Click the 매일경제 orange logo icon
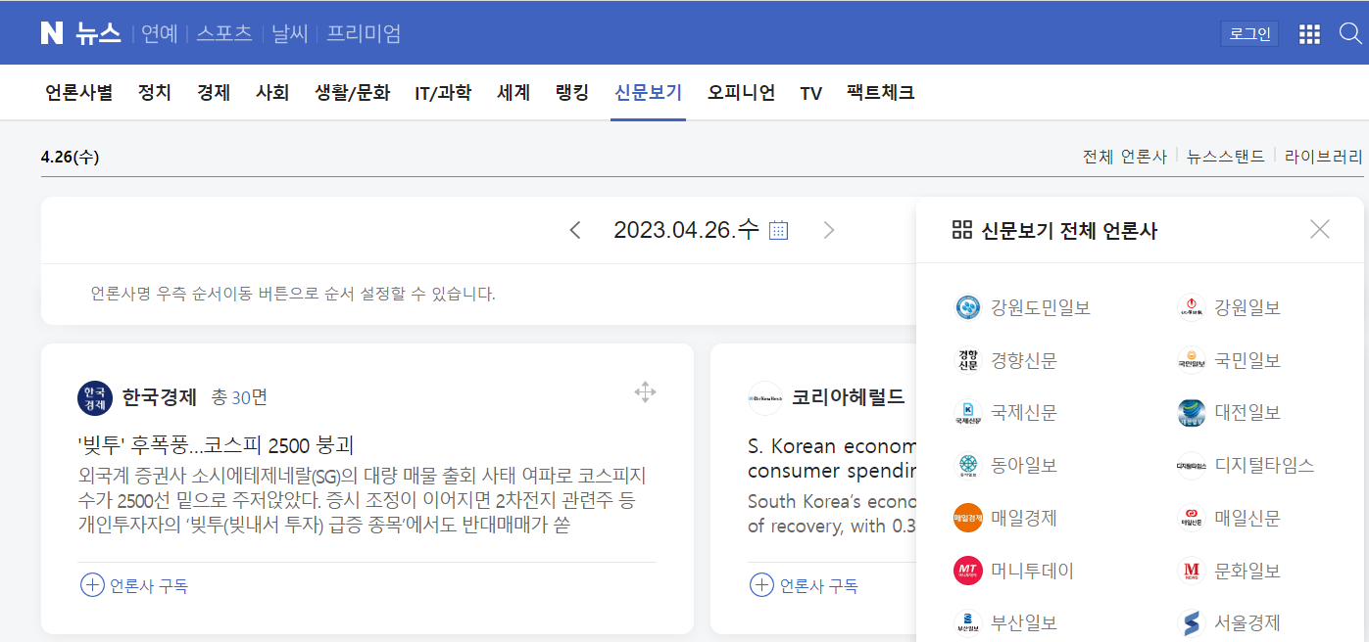The height and width of the screenshot is (642, 1369). [968, 518]
